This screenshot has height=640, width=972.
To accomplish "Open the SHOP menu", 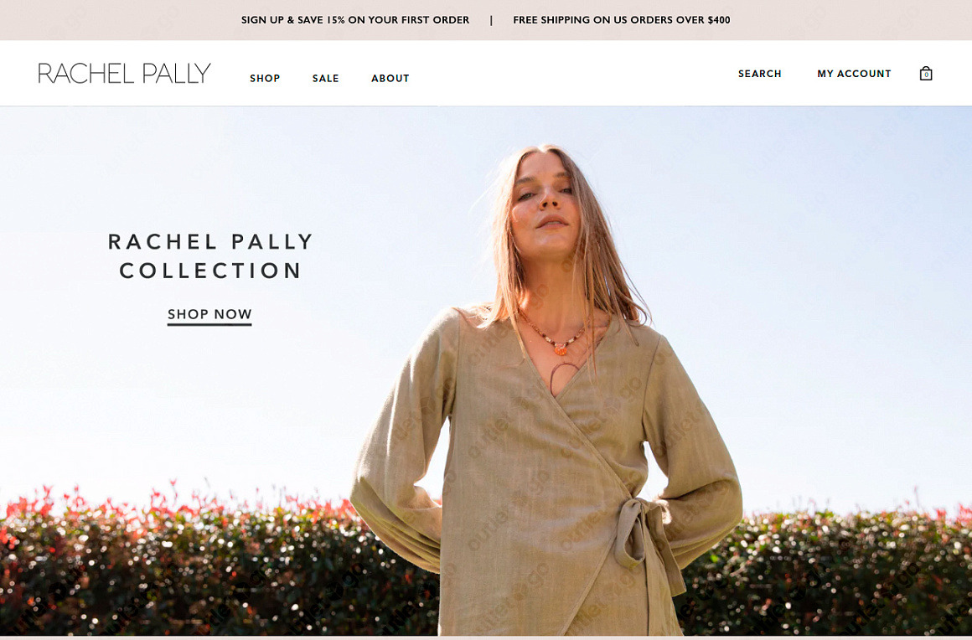I will tap(265, 78).
